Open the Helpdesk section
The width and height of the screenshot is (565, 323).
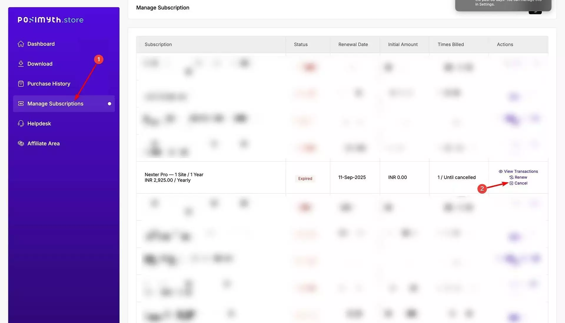tap(39, 123)
